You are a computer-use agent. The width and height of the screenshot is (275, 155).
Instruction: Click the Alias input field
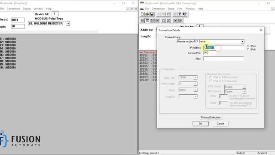(223, 59)
